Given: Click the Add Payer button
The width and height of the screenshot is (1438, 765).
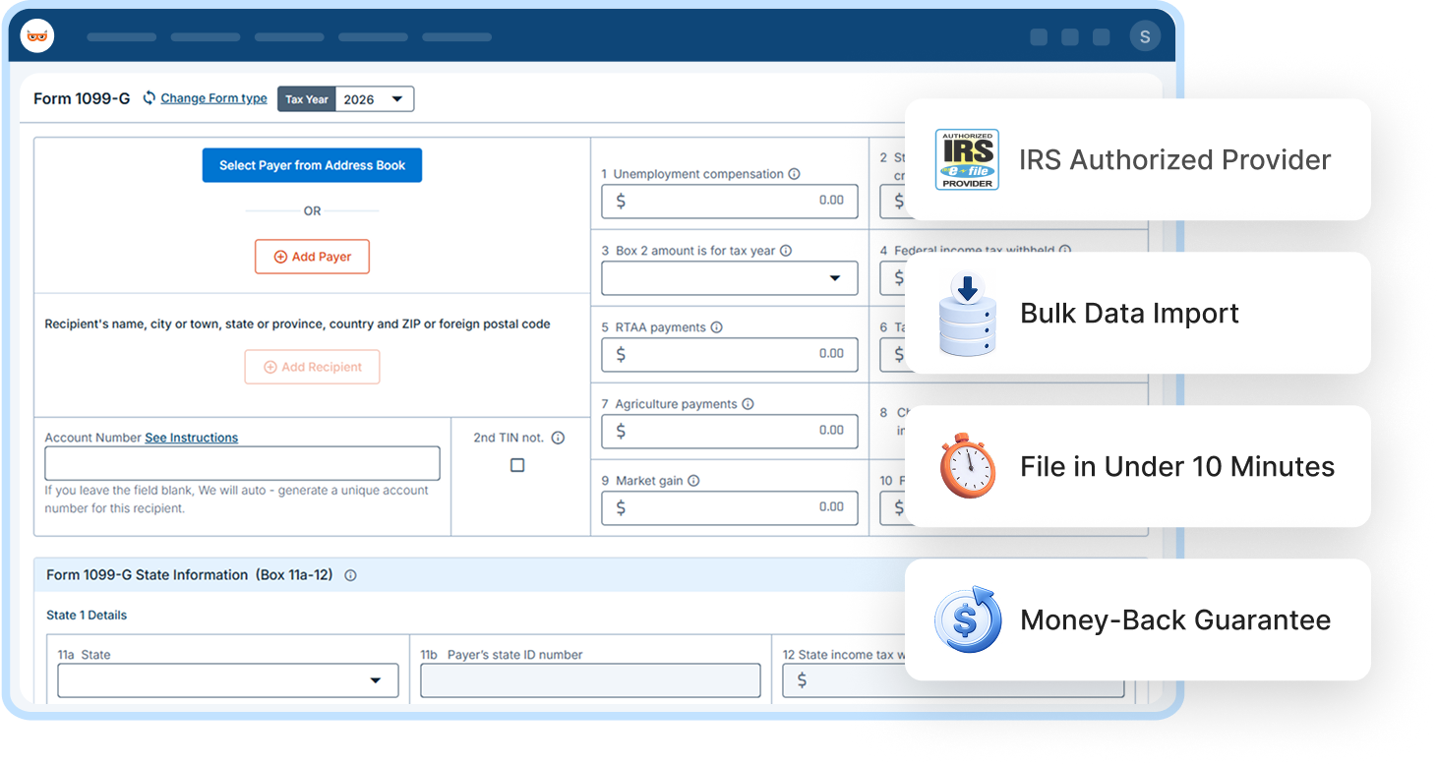Looking at the screenshot, I should pos(312,257).
